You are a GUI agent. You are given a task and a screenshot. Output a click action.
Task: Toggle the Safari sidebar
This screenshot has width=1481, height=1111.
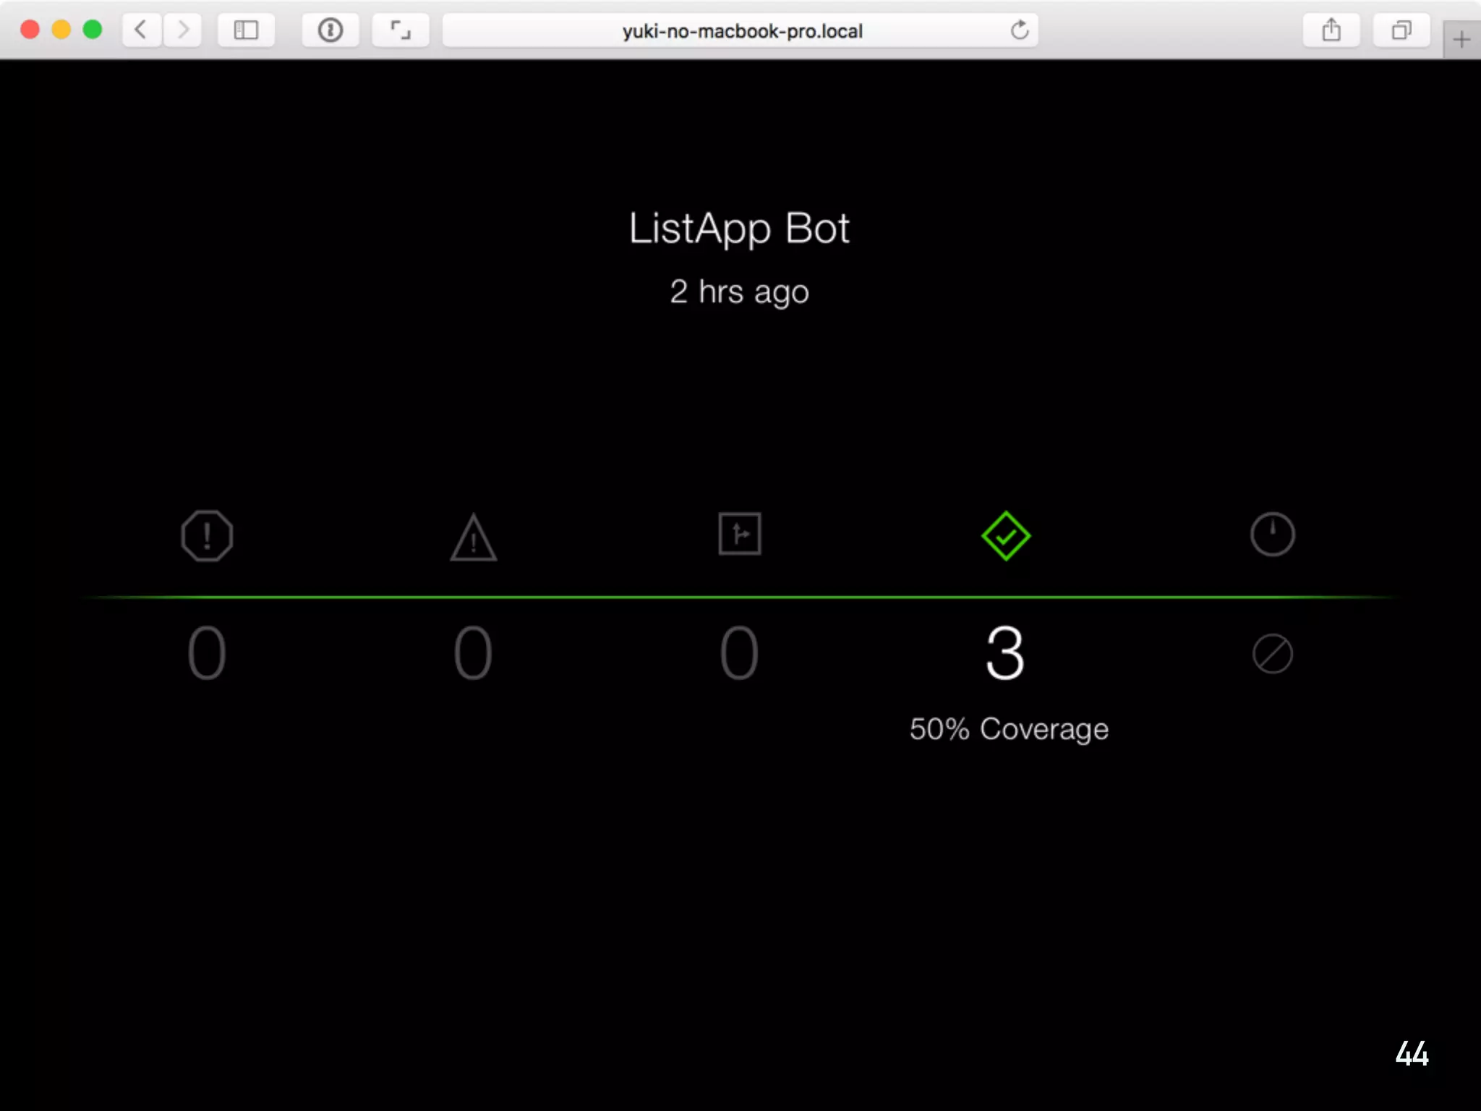pos(246,30)
